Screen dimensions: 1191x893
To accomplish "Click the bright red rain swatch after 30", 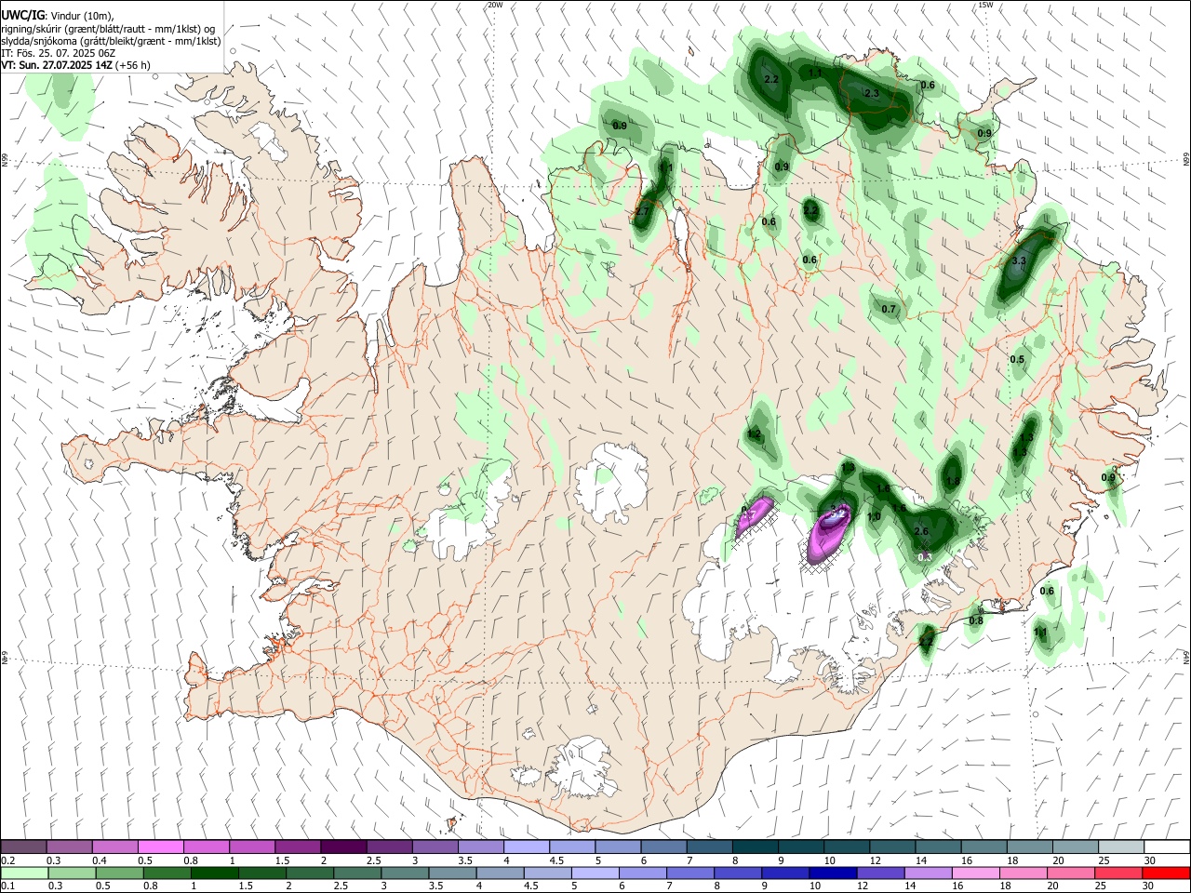I will pyautogui.click(x=1166, y=873).
